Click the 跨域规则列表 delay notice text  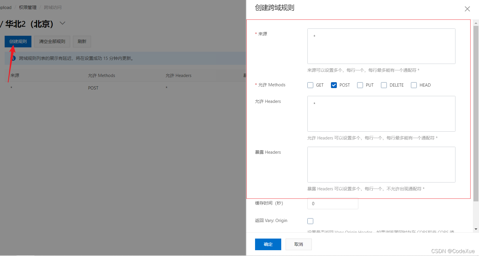click(77, 58)
